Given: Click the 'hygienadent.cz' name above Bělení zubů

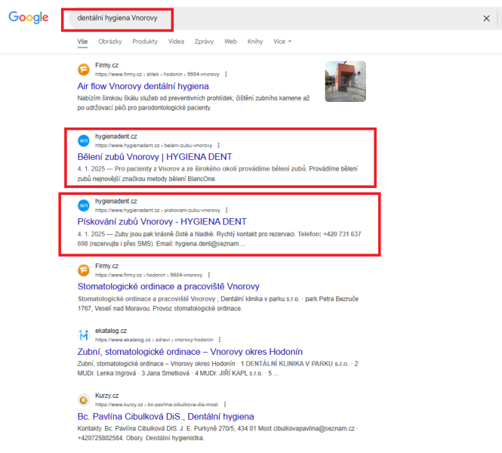Looking at the screenshot, I should coord(116,137).
